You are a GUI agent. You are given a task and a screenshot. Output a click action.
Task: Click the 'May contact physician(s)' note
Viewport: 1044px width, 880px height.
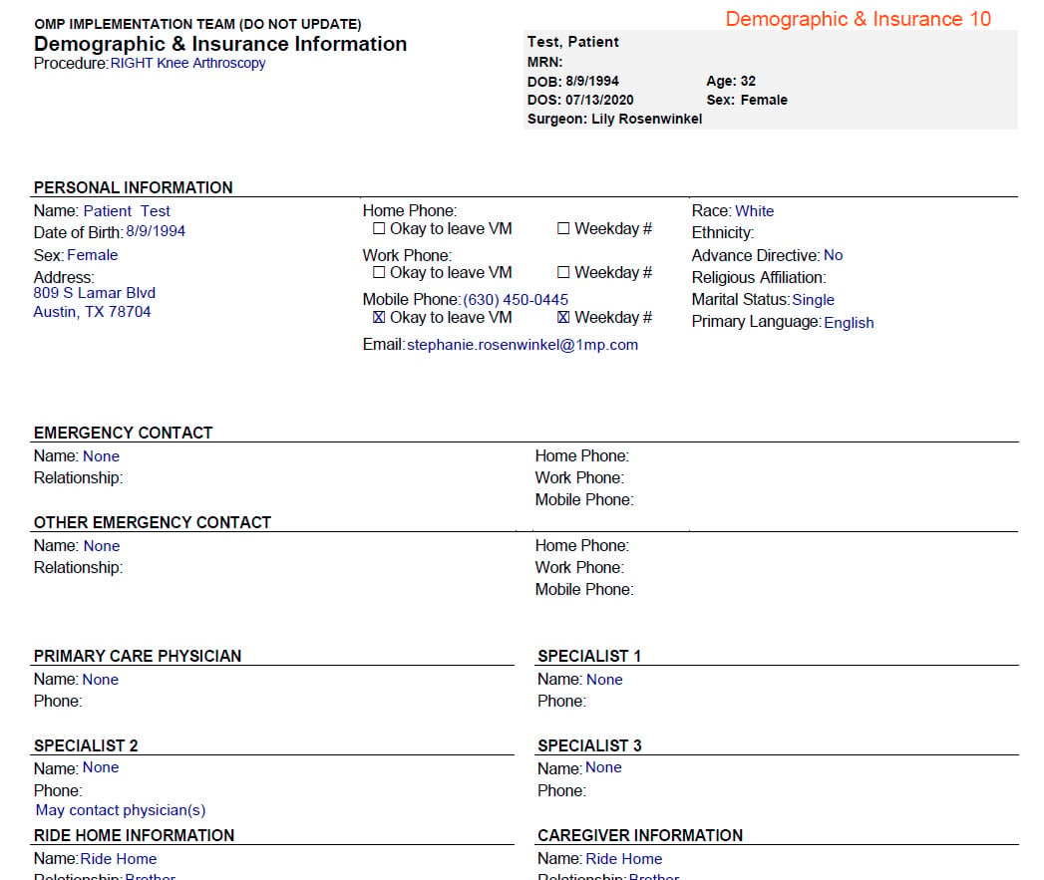point(121,810)
